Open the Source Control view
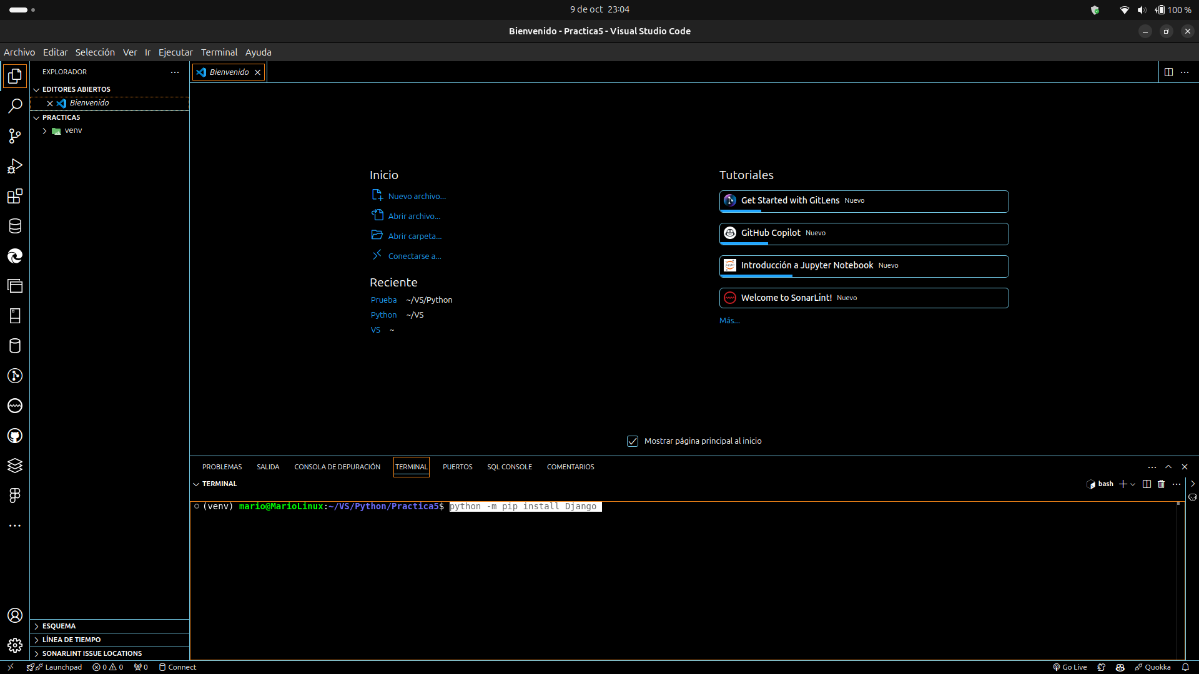 15,136
